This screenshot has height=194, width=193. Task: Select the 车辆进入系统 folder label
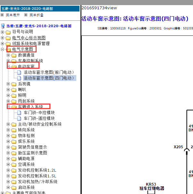30,107
